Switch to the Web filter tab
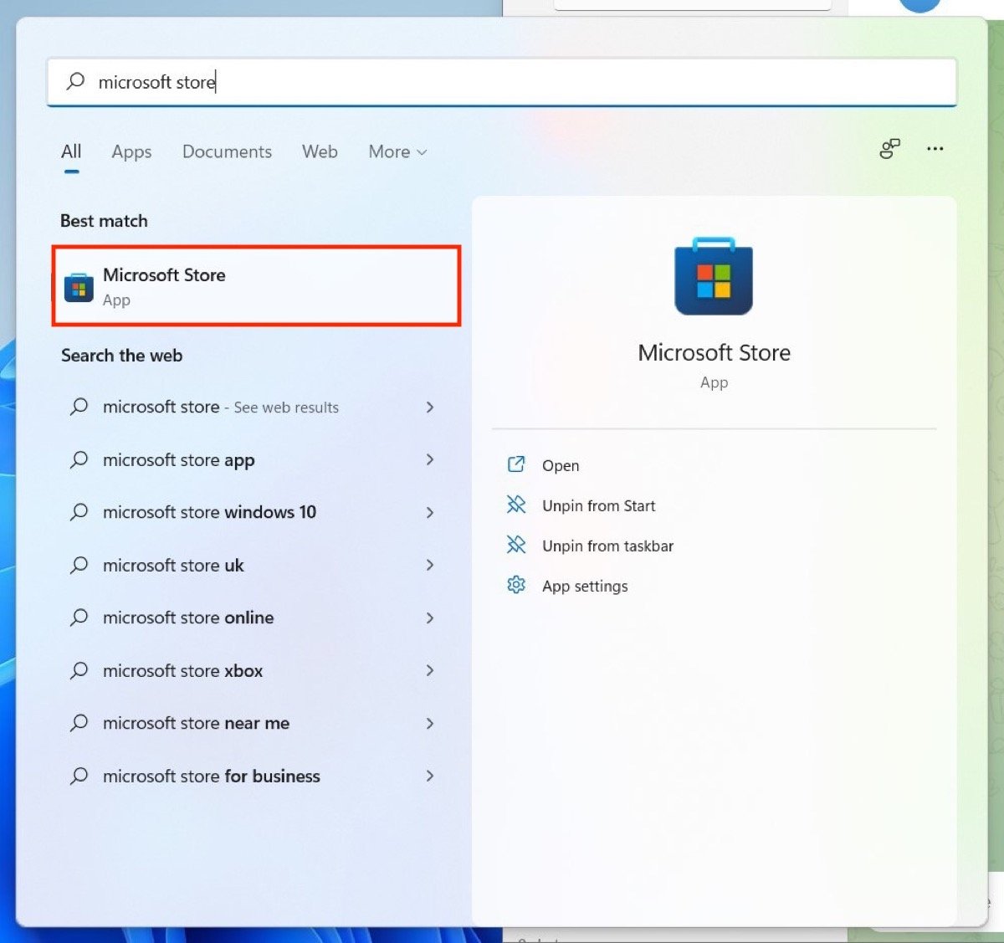The height and width of the screenshot is (943, 1004). pyautogui.click(x=320, y=151)
